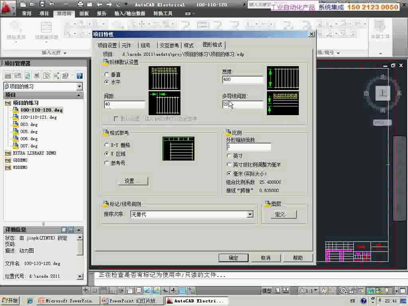The image size is (408, 306).
Task: Open project help in Project Manager toolbar
Action: (x=80, y=75)
